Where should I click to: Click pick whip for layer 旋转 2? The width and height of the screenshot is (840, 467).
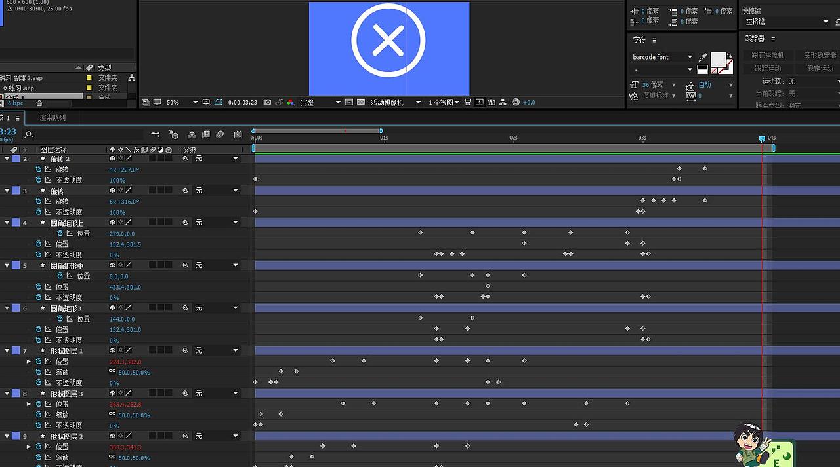click(x=186, y=159)
